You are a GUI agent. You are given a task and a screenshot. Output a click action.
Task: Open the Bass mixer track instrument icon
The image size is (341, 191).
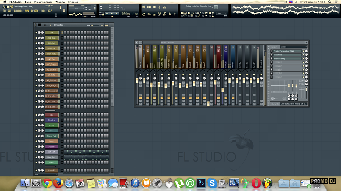(x=219, y=51)
